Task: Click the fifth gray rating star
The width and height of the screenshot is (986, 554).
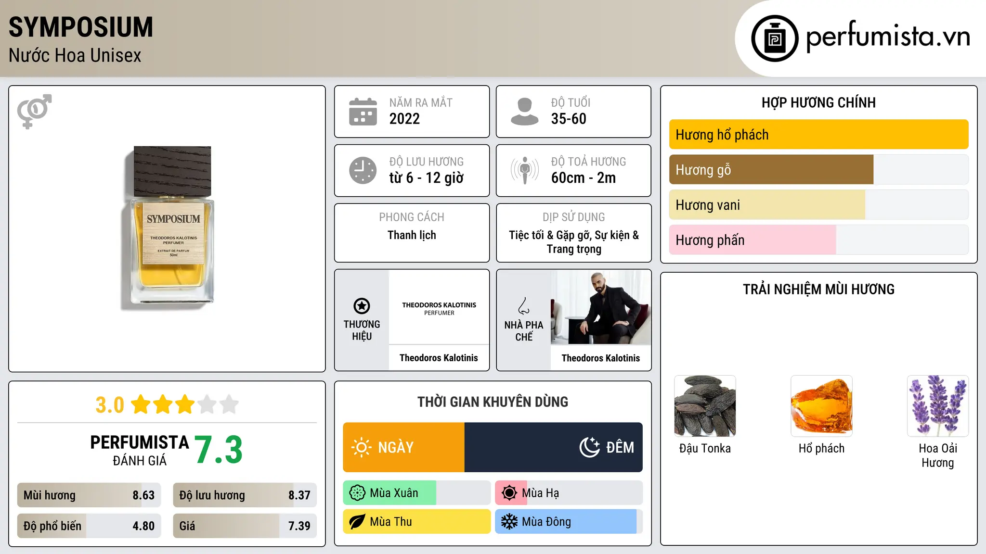Action: click(229, 404)
